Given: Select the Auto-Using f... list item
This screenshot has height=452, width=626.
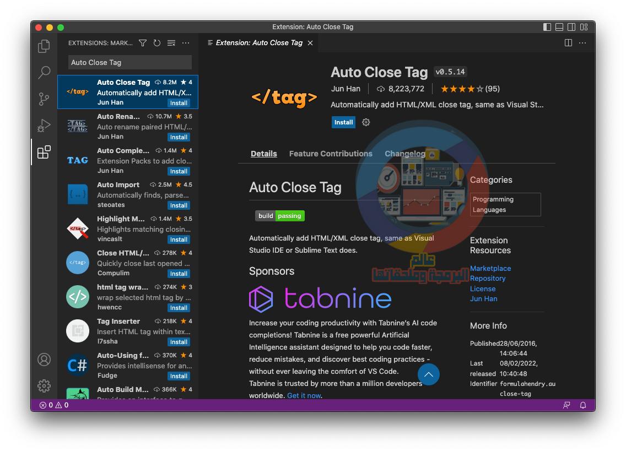Looking at the screenshot, I should [x=128, y=365].
